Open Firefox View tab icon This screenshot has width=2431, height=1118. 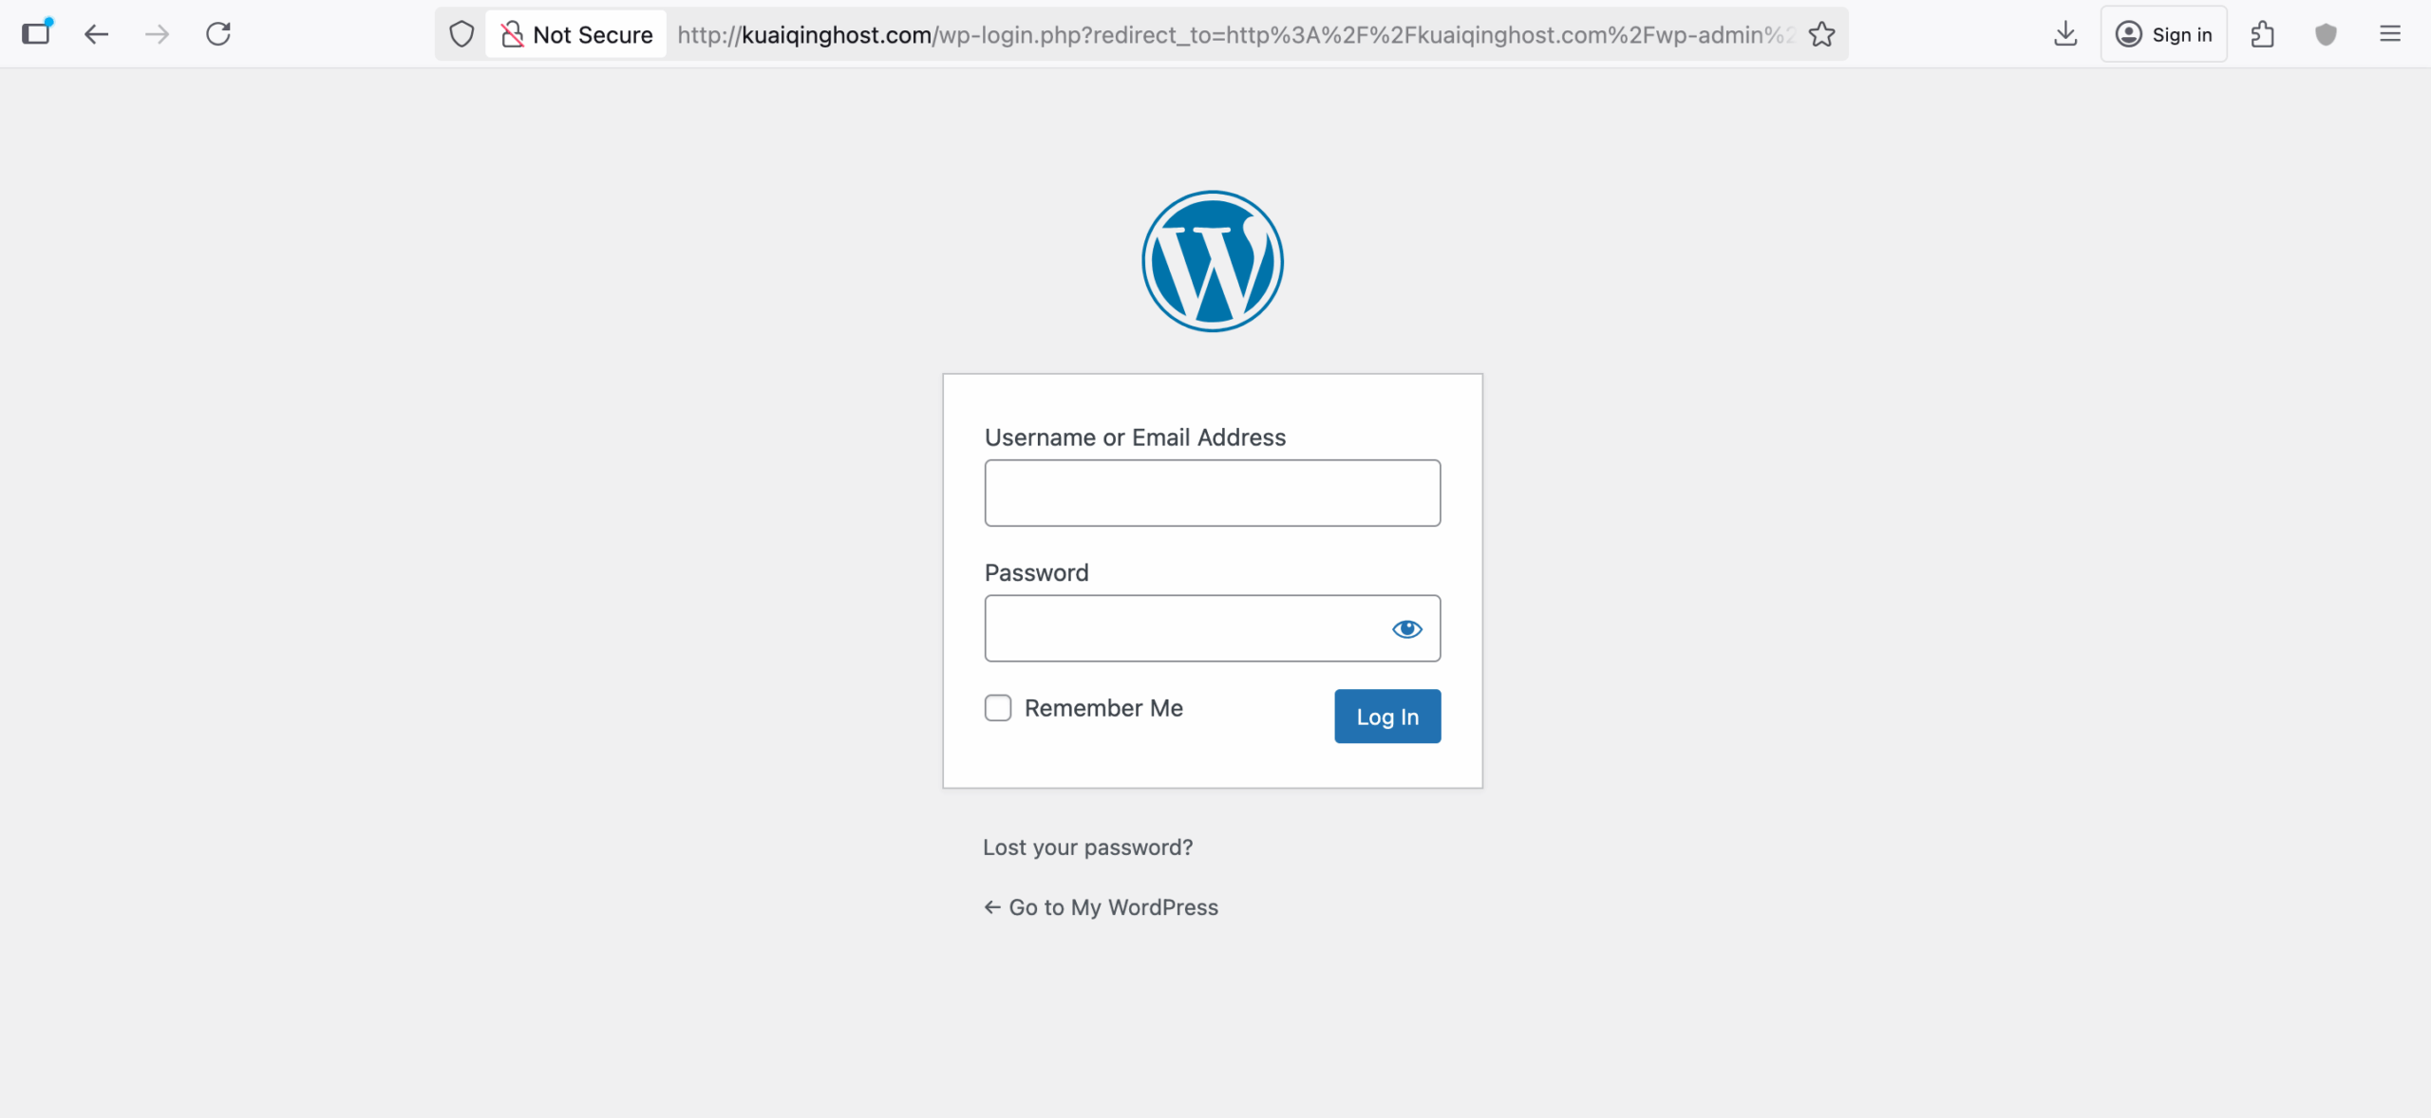coord(36,34)
